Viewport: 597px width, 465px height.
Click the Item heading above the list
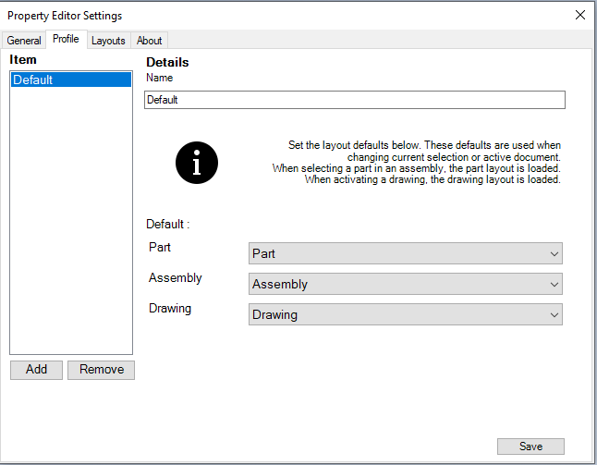(23, 59)
